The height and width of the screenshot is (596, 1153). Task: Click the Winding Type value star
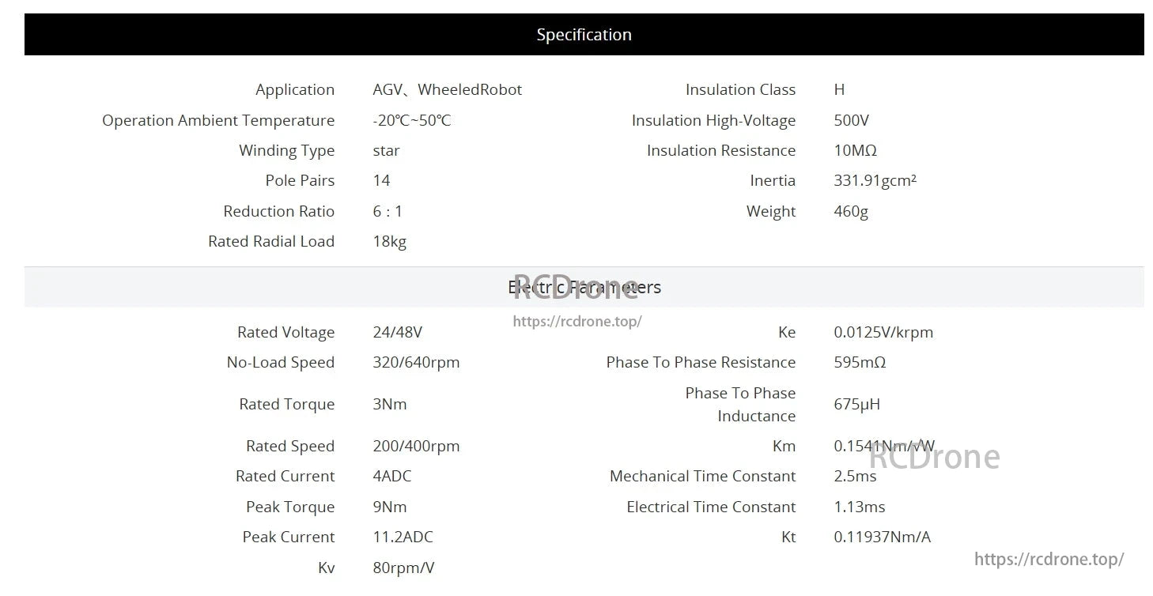386,151
